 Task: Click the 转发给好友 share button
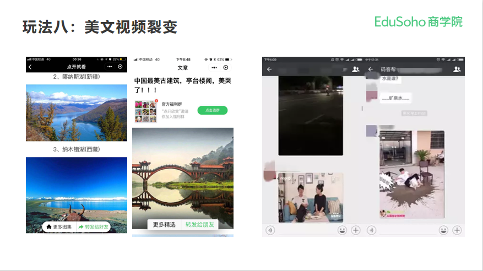(x=94, y=226)
